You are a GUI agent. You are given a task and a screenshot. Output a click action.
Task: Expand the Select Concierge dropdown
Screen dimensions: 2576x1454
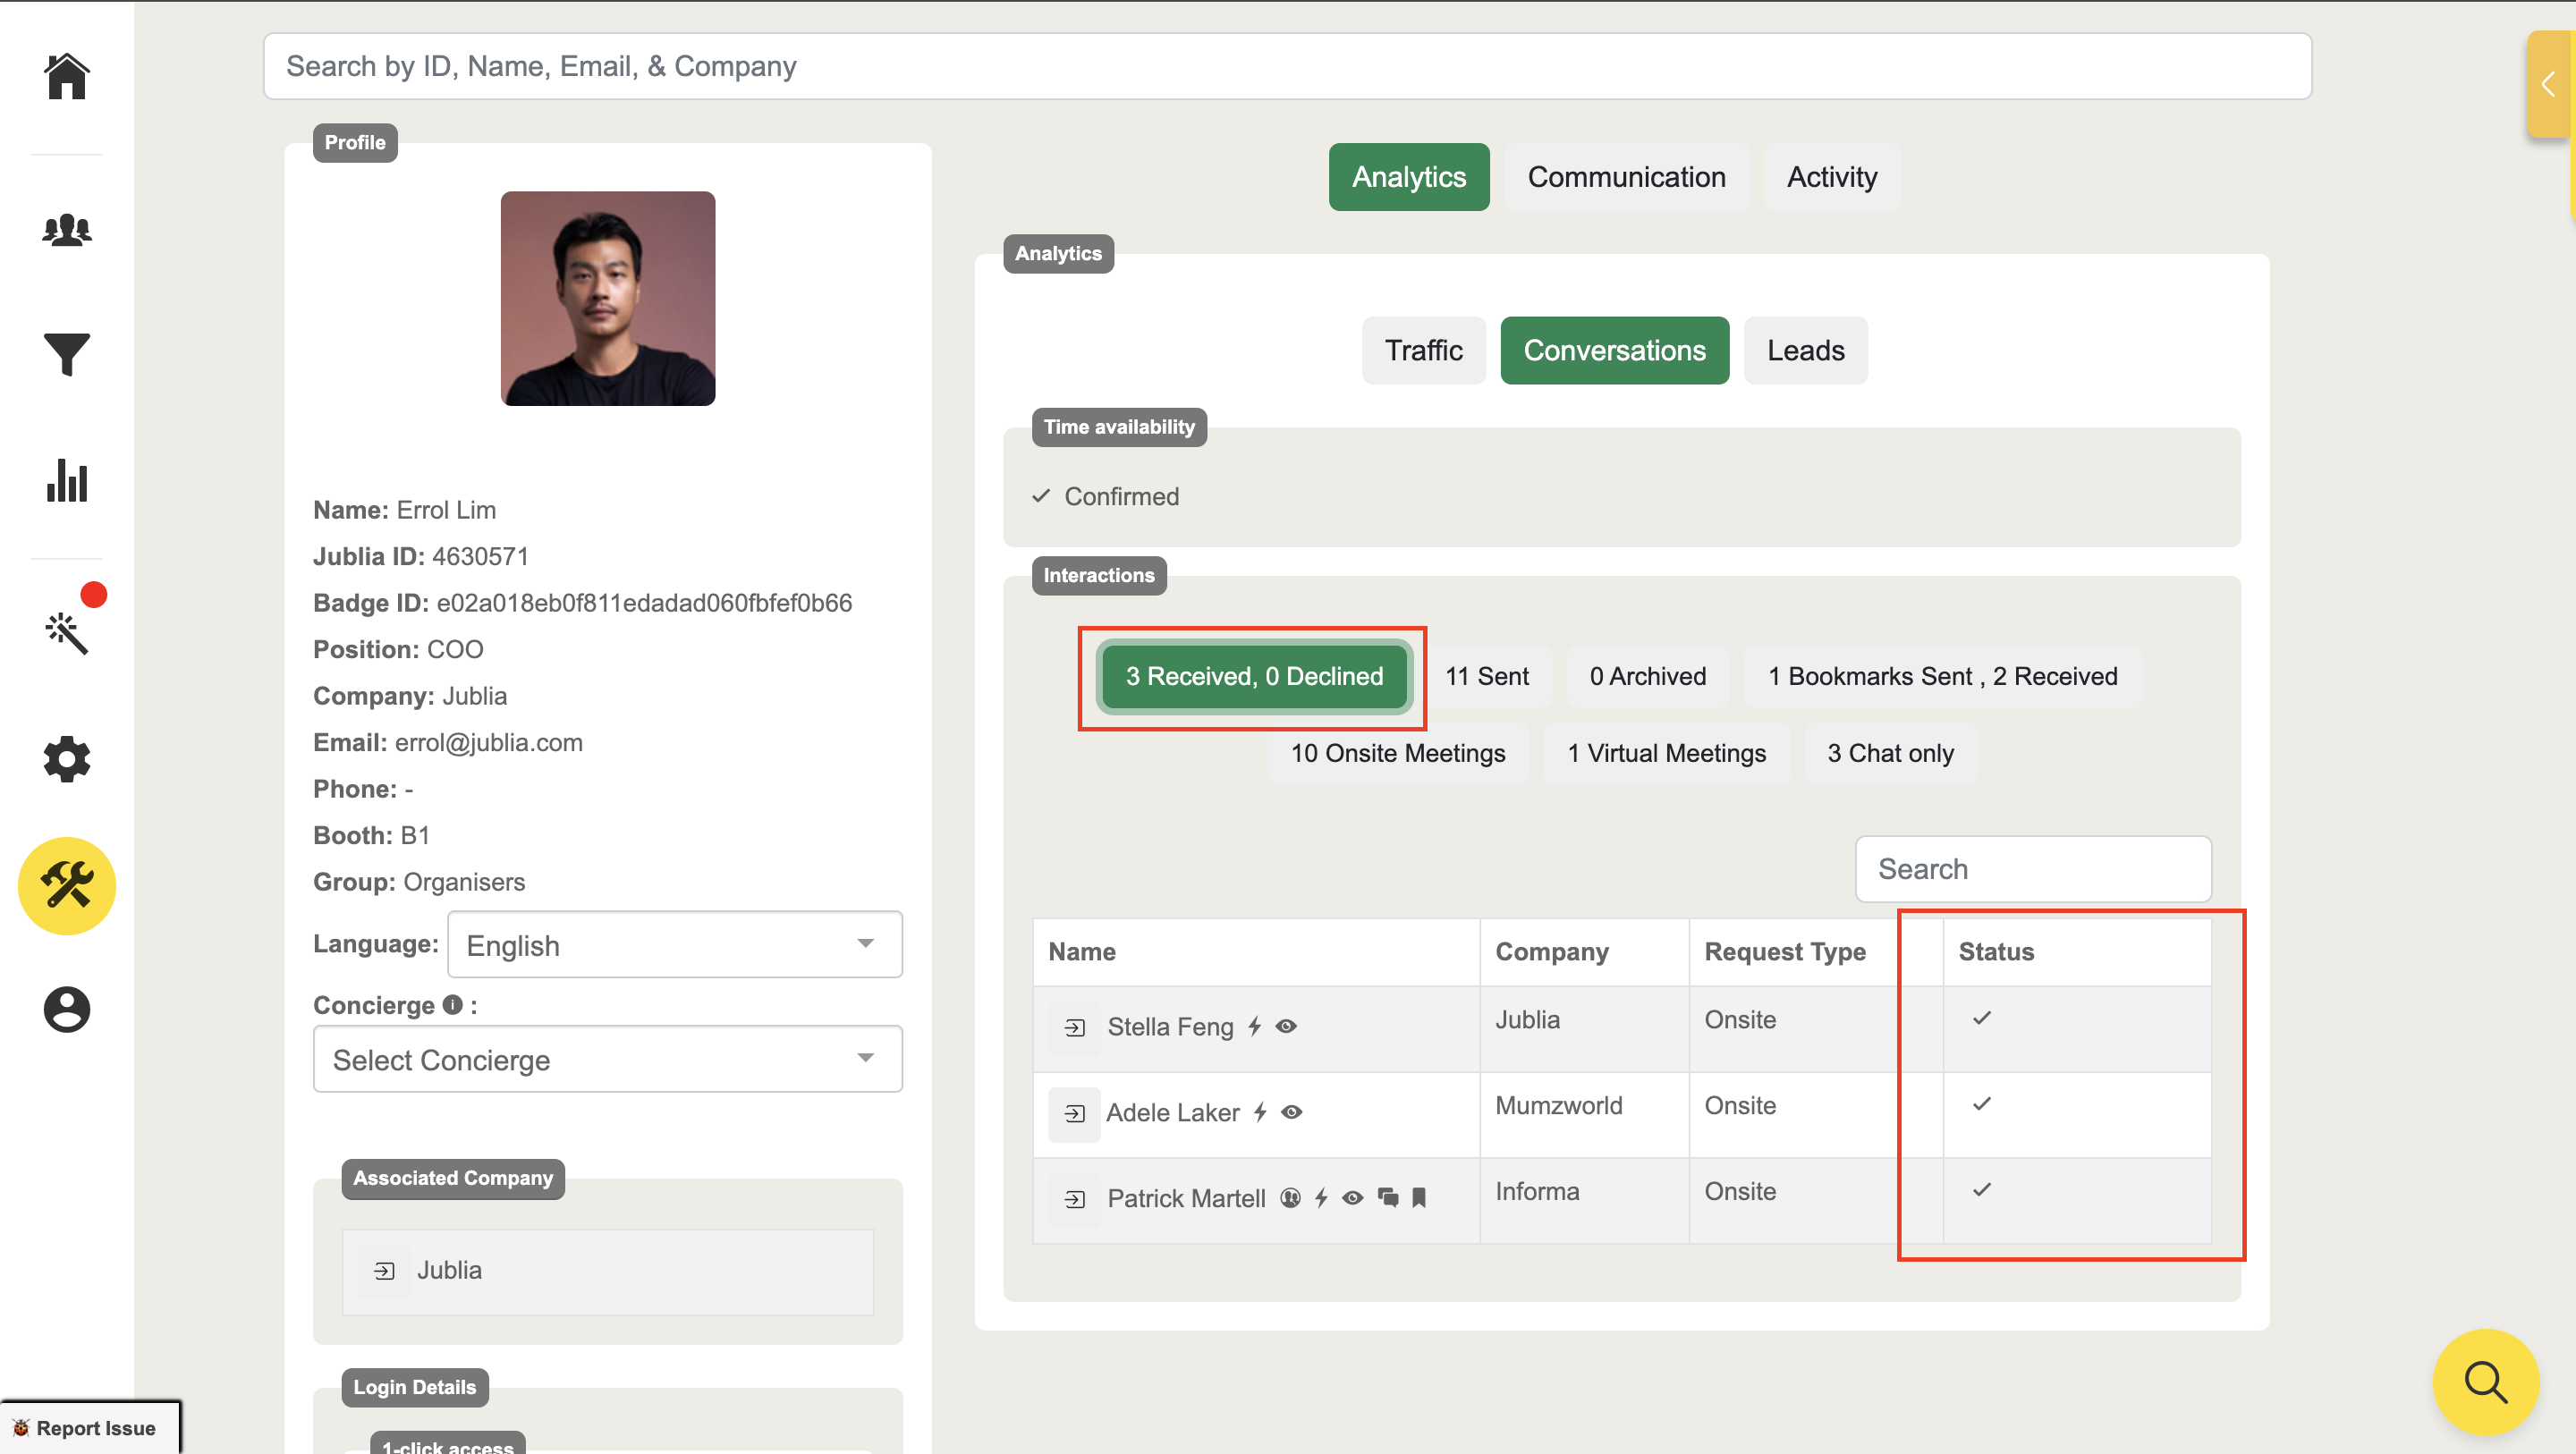point(607,1060)
